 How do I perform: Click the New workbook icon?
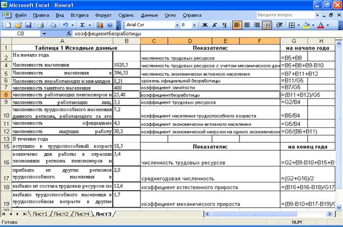pyautogui.click(x=8, y=25)
